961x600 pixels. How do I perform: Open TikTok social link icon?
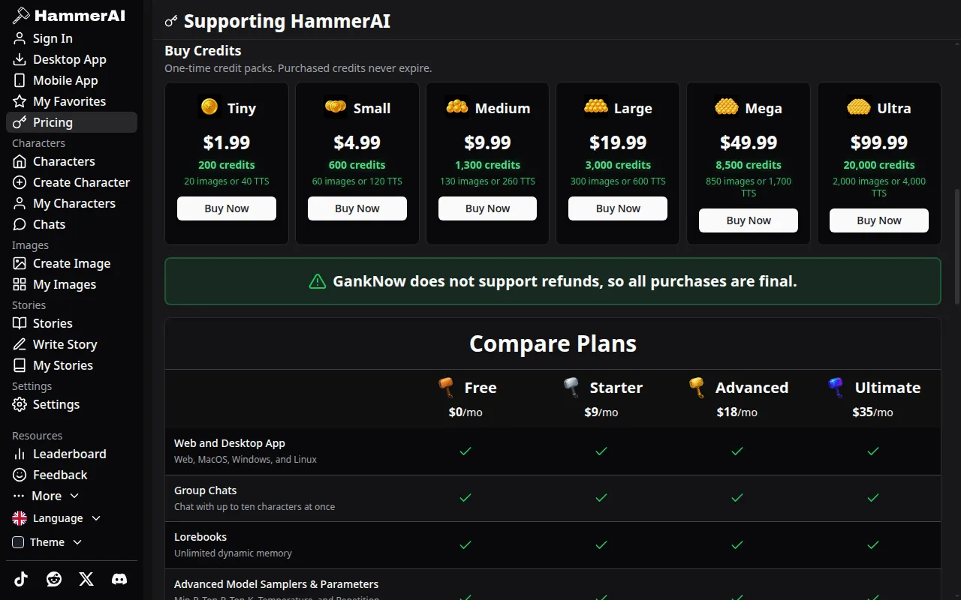21,579
